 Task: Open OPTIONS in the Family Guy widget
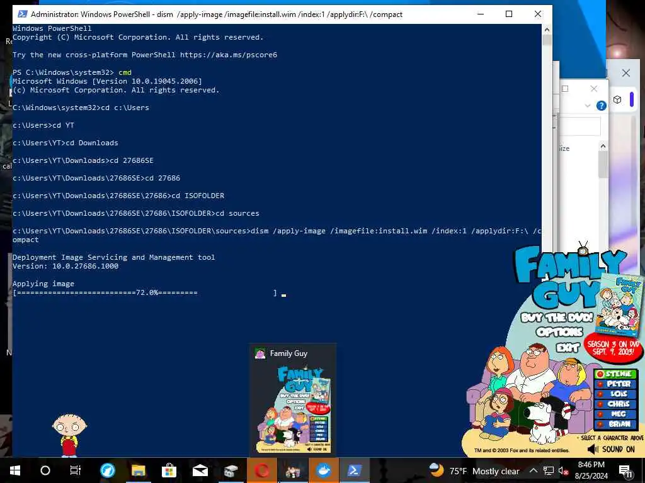coord(559,332)
